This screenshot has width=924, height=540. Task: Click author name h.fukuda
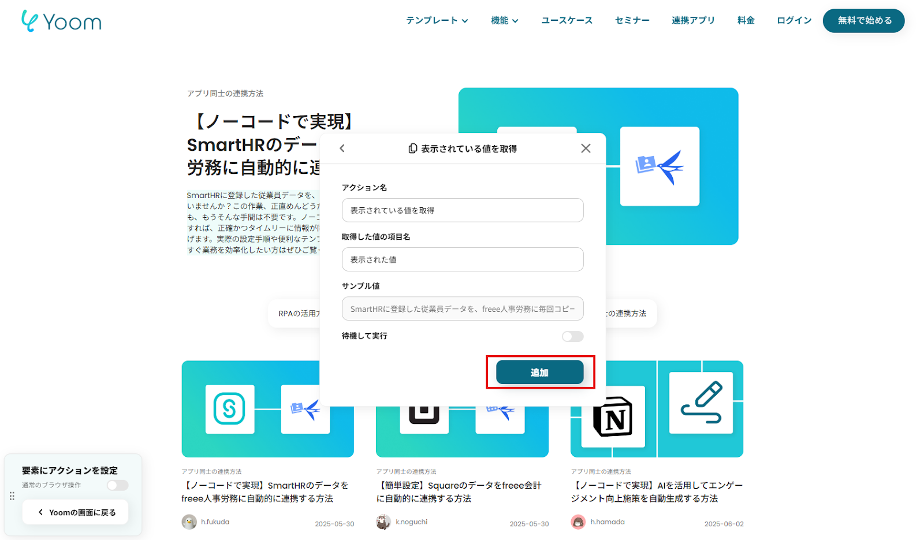click(215, 522)
